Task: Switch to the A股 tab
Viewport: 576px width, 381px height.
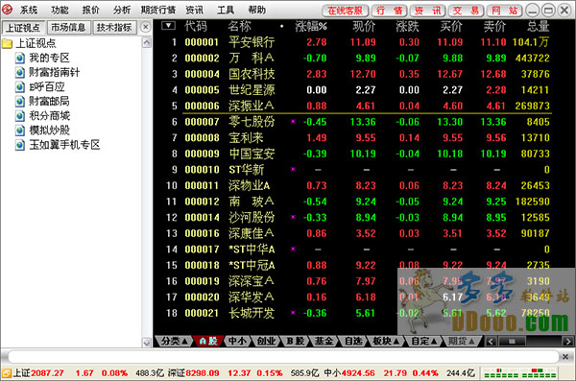Action: 208,342
